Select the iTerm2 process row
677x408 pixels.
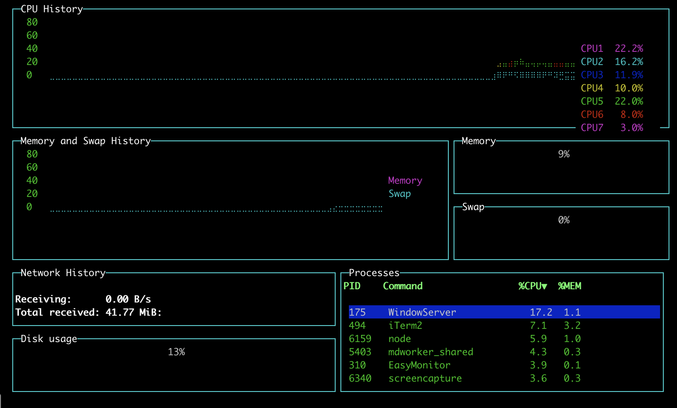(x=405, y=326)
